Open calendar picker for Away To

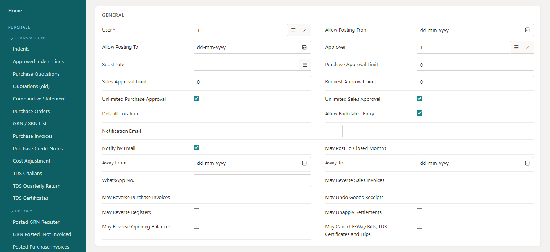[527, 163]
